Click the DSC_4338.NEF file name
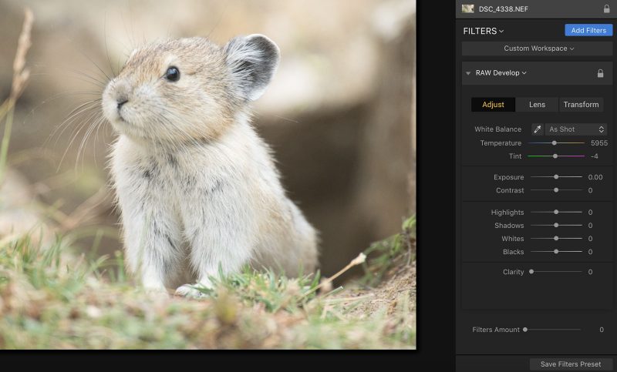This screenshot has width=617, height=372. [504, 9]
